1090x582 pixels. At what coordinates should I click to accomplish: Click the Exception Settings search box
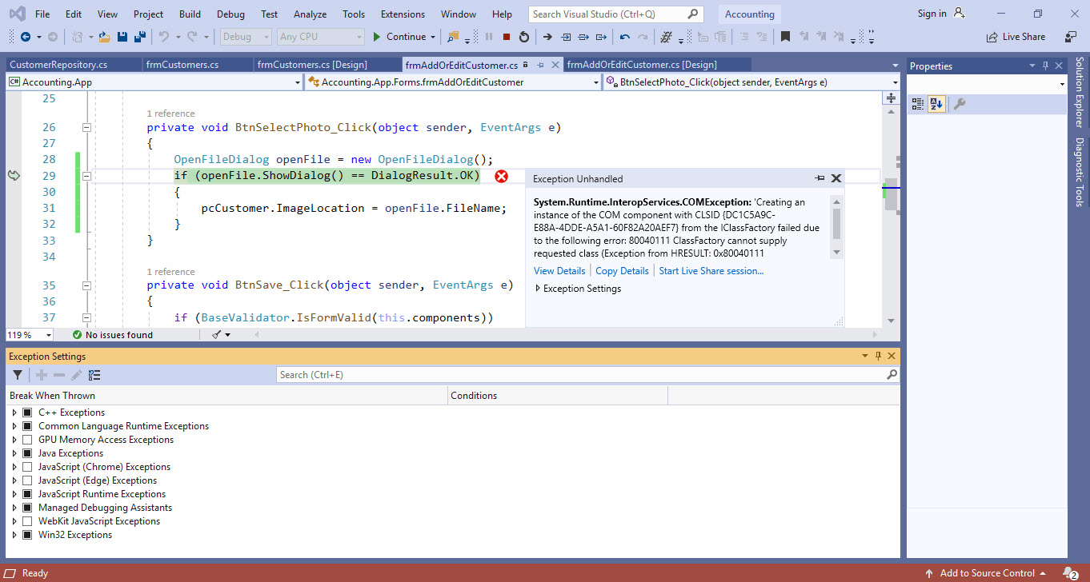pos(584,375)
